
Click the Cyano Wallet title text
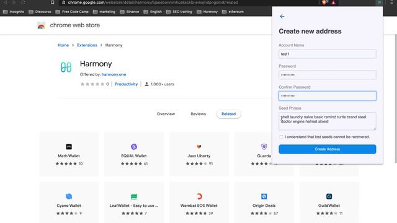[x=69, y=206]
